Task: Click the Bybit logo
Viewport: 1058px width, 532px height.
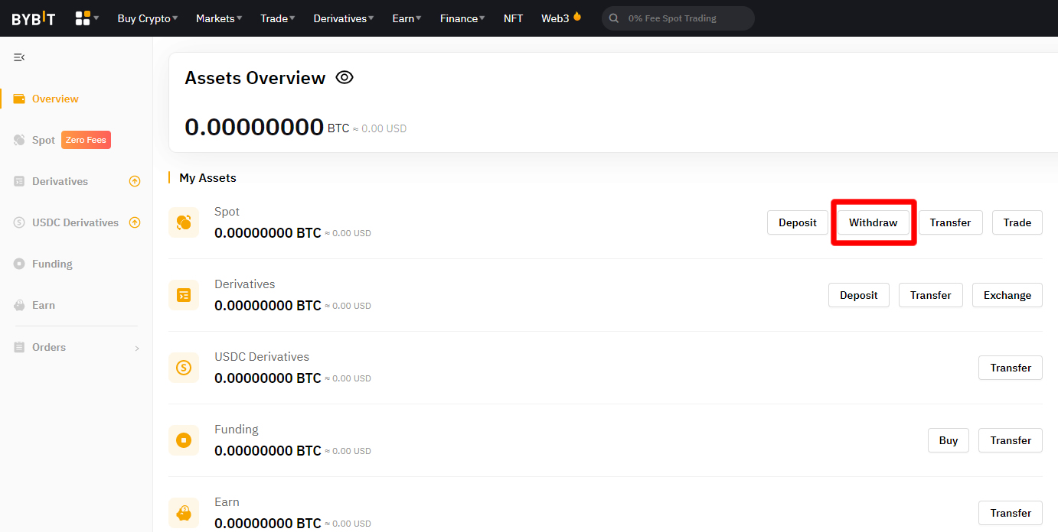Action: click(32, 18)
